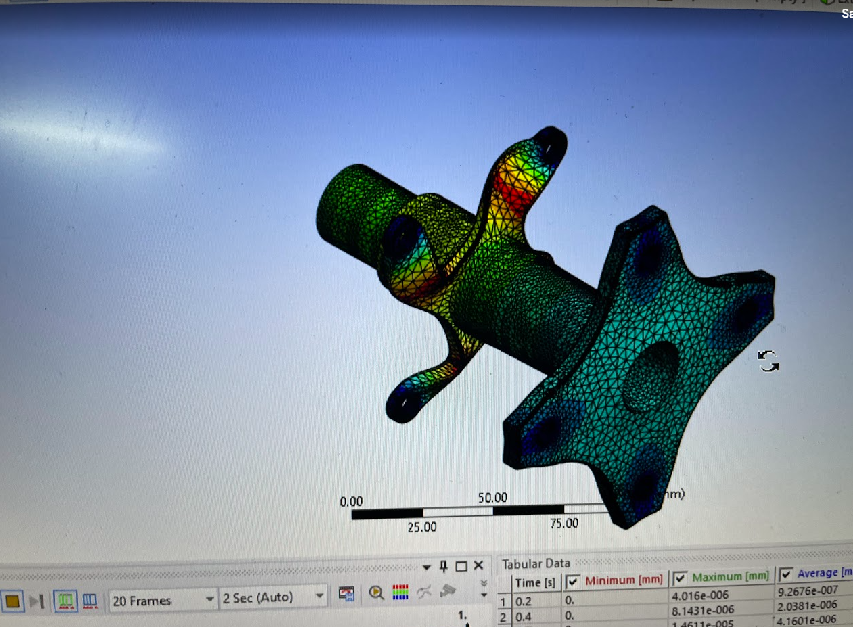Click the zoom animation magnifier icon
This screenshot has height=627, width=853.
pyautogui.click(x=377, y=593)
